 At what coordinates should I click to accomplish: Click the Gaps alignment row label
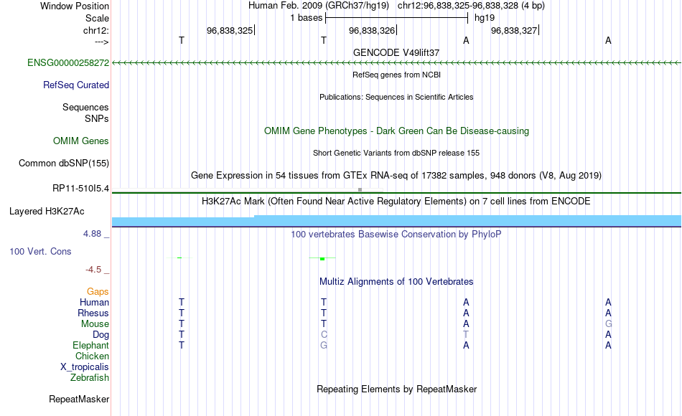click(x=98, y=291)
